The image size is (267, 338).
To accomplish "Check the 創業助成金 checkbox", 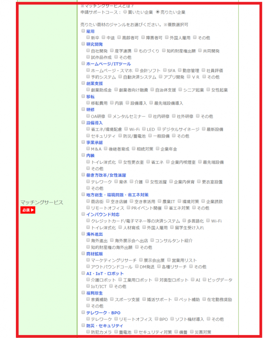I will [88, 90].
